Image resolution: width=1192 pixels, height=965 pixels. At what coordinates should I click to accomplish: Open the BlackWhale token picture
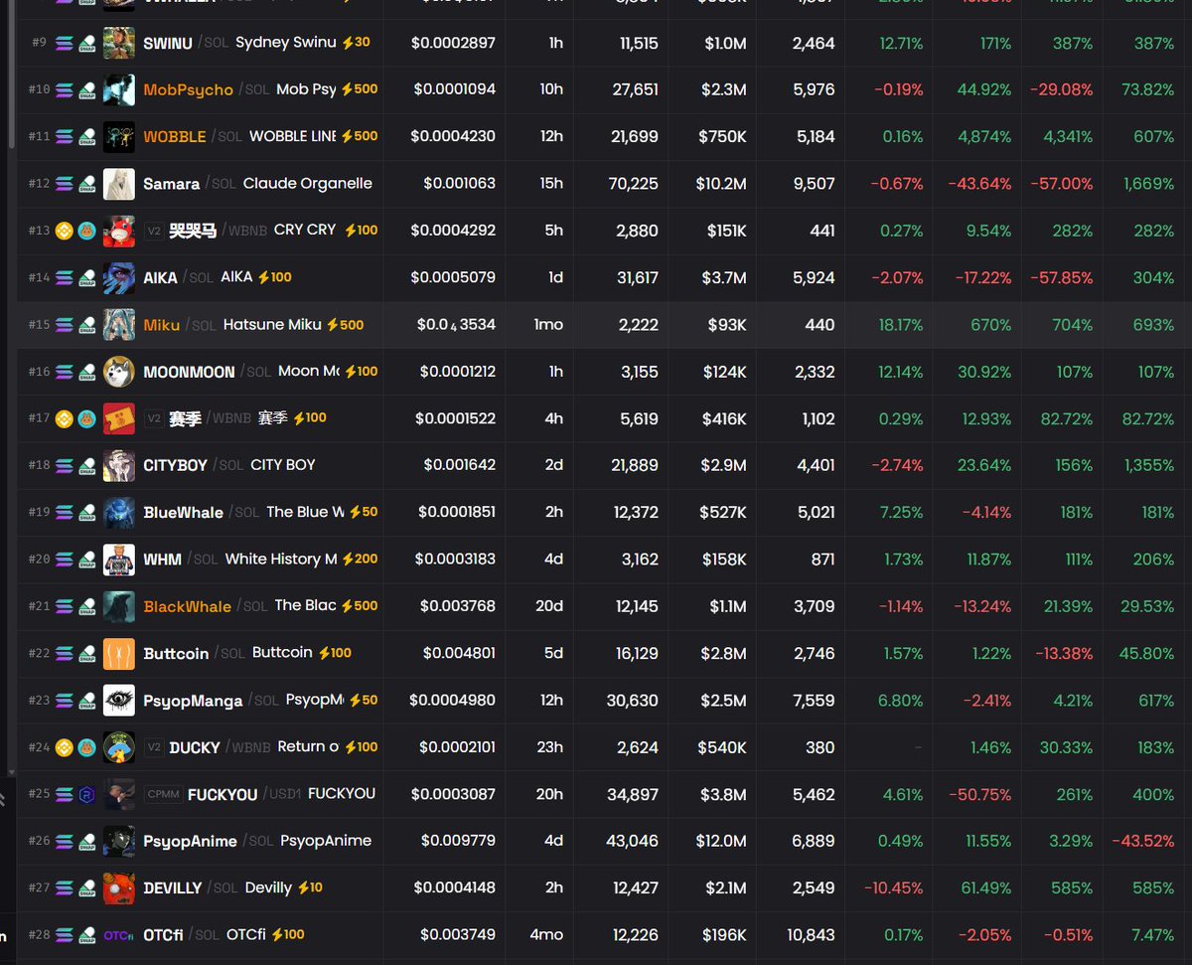[119, 606]
